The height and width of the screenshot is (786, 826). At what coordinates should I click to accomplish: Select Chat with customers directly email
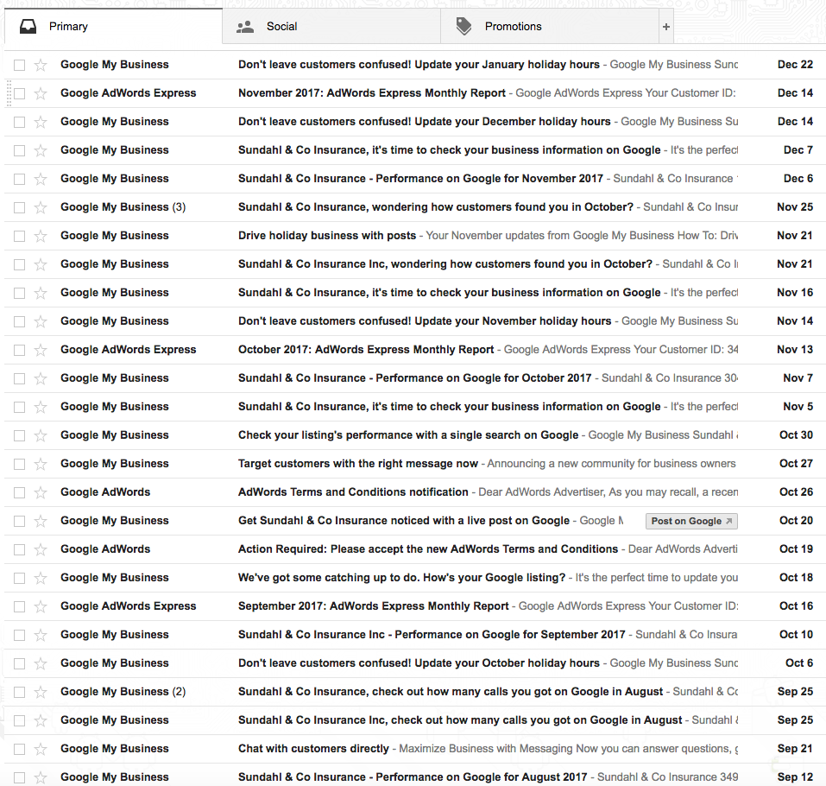20,749
